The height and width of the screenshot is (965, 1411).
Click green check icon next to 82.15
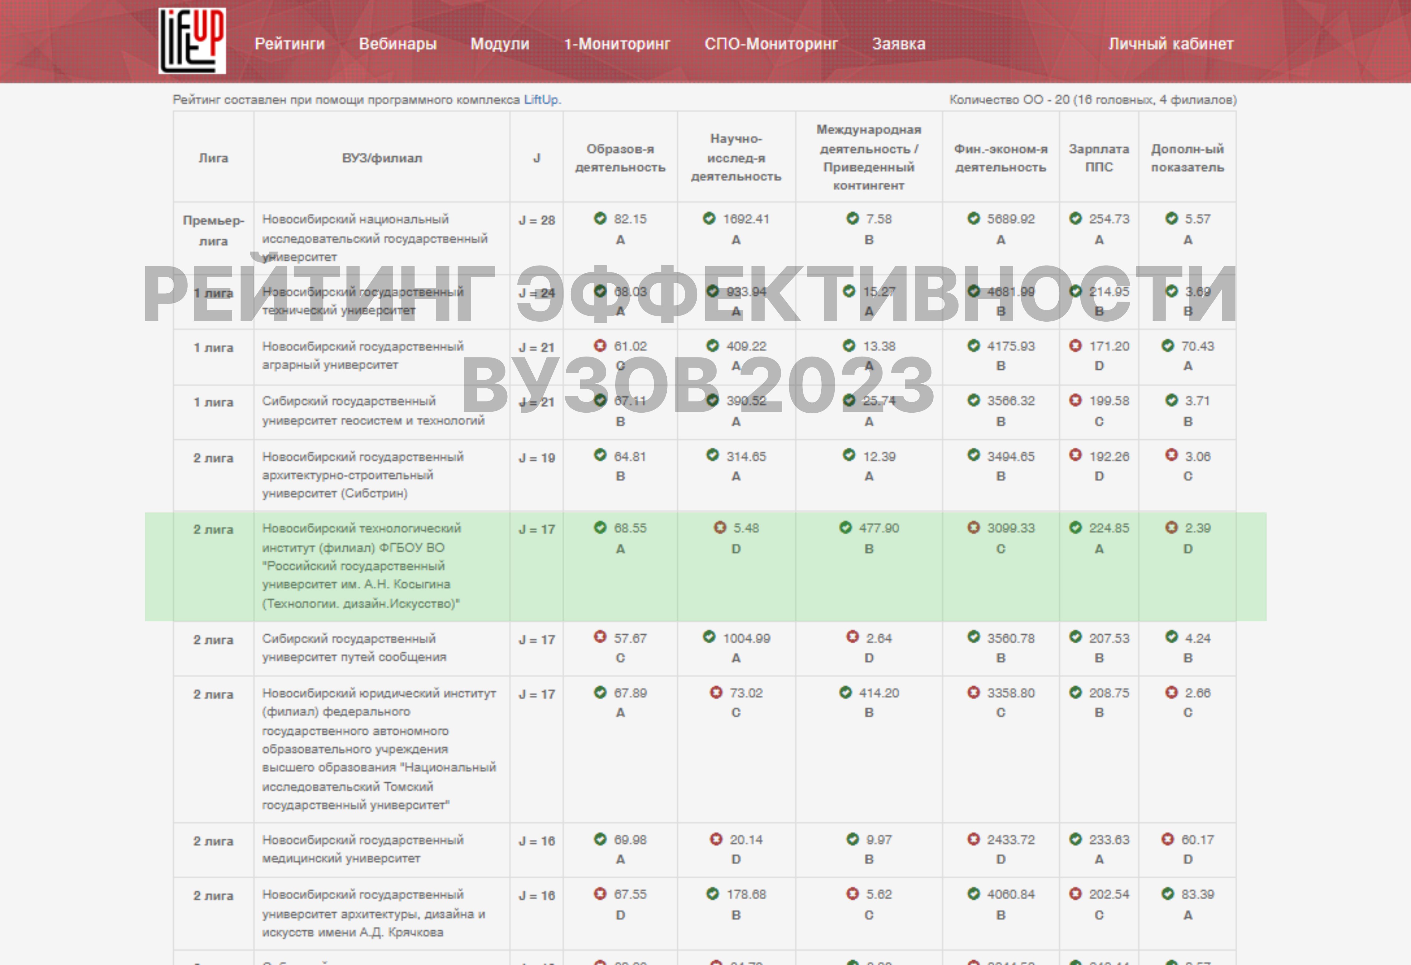tap(600, 218)
